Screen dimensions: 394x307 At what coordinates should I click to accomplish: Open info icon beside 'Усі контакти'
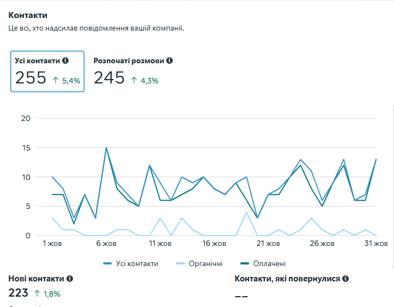pyautogui.click(x=65, y=61)
